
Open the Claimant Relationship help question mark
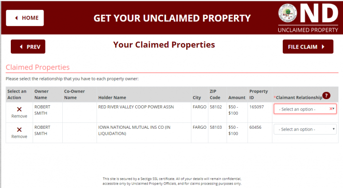point(326,95)
